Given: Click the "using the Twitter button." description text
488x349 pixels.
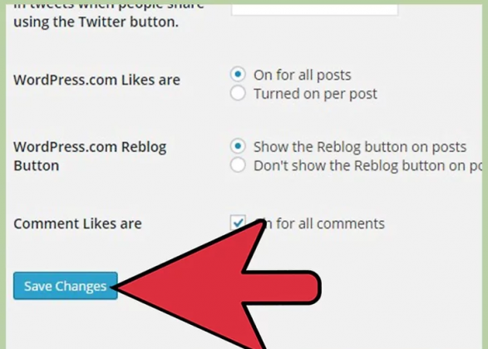Looking at the screenshot, I should pyautogui.click(x=96, y=22).
